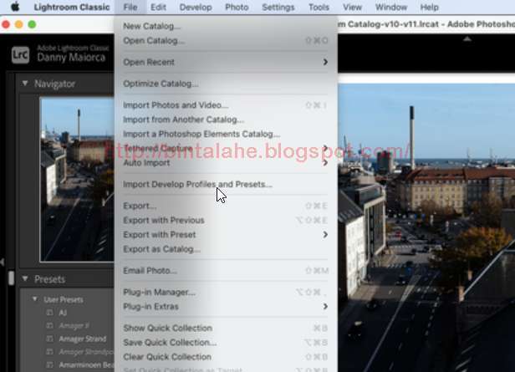This screenshot has width=515, height=372.
Task: Open the View menu
Action: 352,7
